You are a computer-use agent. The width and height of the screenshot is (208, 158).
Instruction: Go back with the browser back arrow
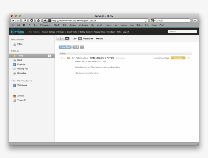tap(13, 21)
